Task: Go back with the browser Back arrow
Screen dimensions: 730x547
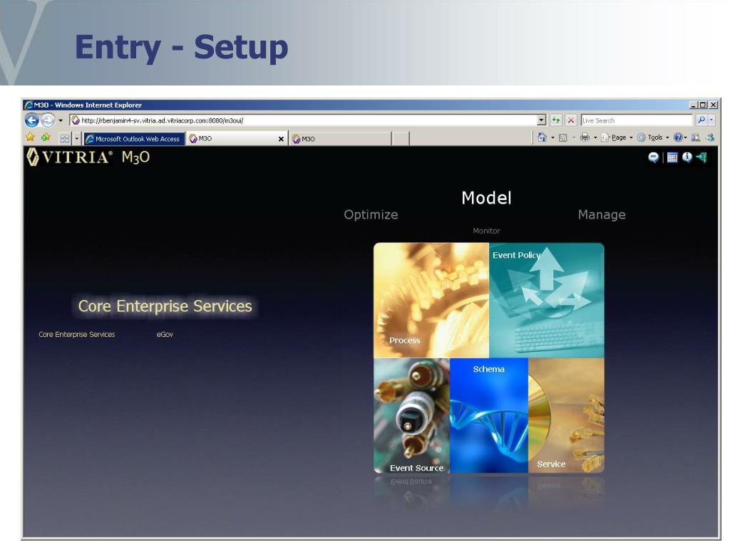Action: 31,120
